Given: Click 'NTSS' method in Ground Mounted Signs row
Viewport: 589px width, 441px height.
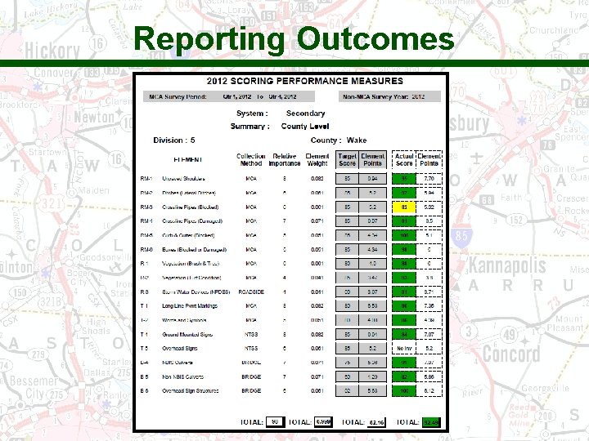Looking at the screenshot, I should point(251,335).
